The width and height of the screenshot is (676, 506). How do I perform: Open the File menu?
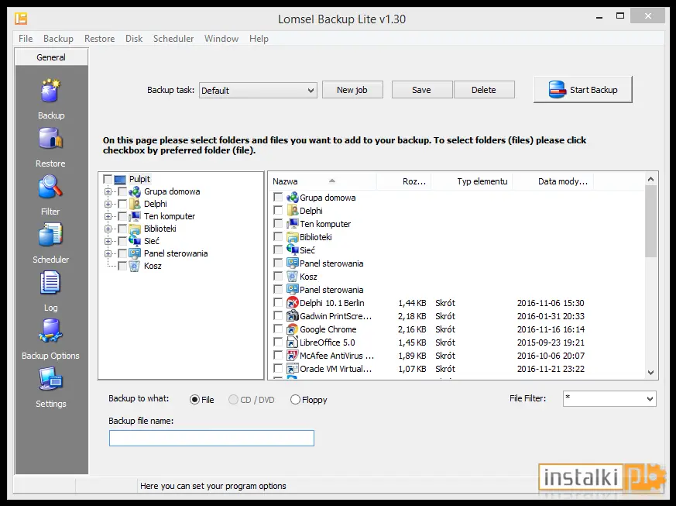pos(26,39)
